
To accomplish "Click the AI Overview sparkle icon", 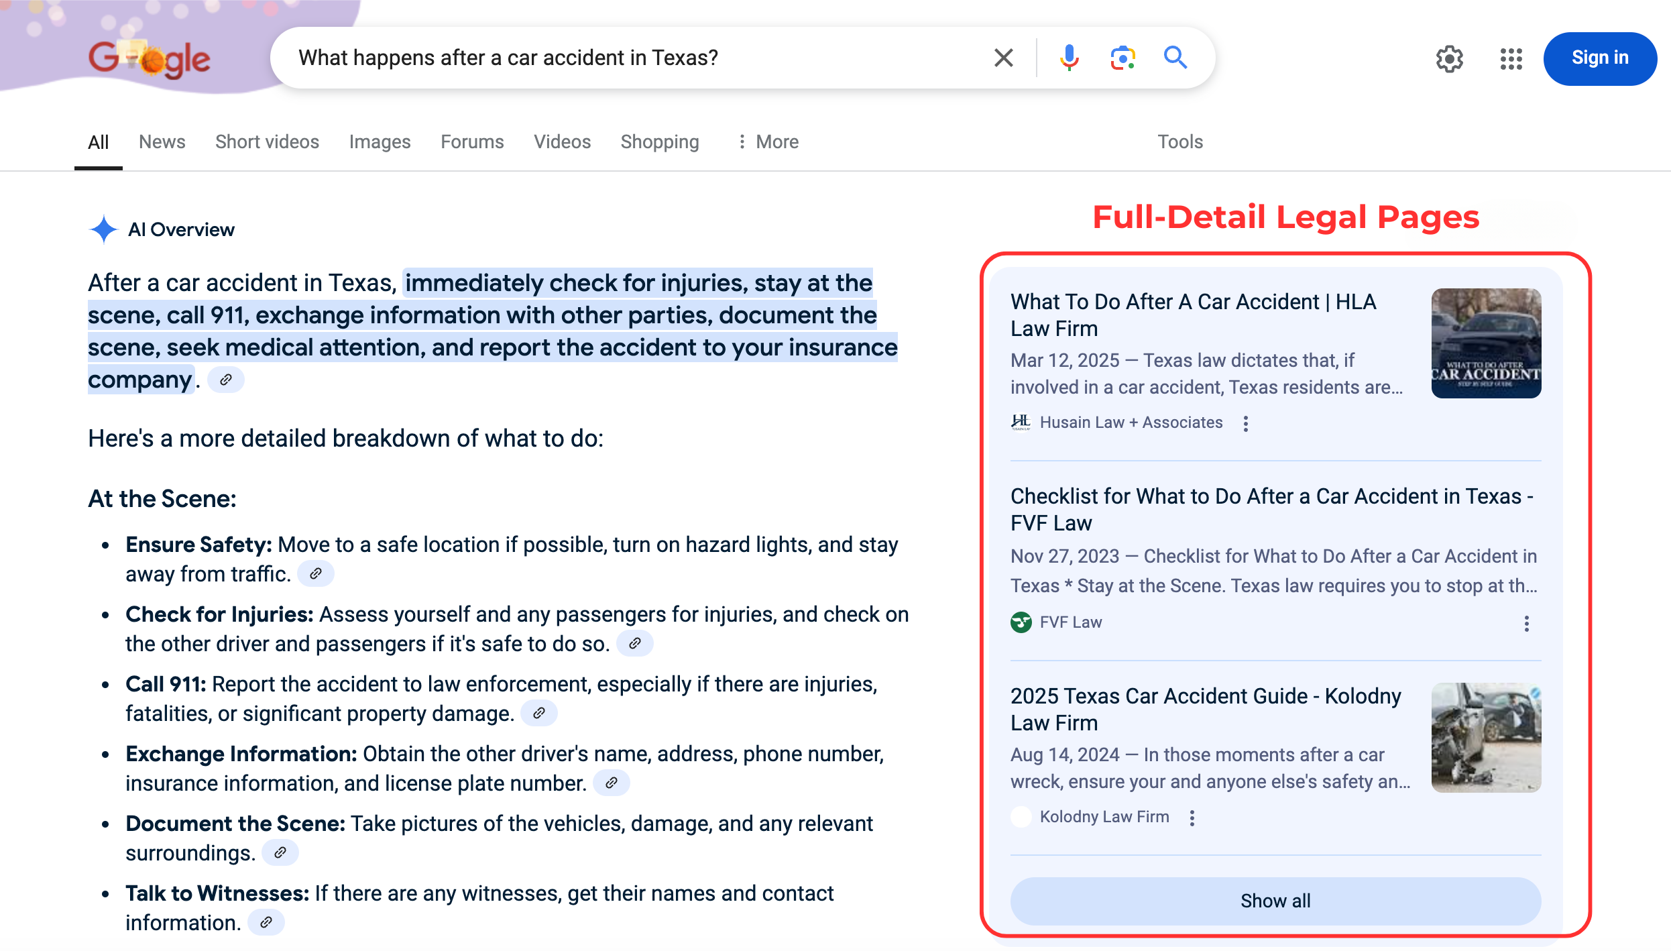I will (104, 229).
